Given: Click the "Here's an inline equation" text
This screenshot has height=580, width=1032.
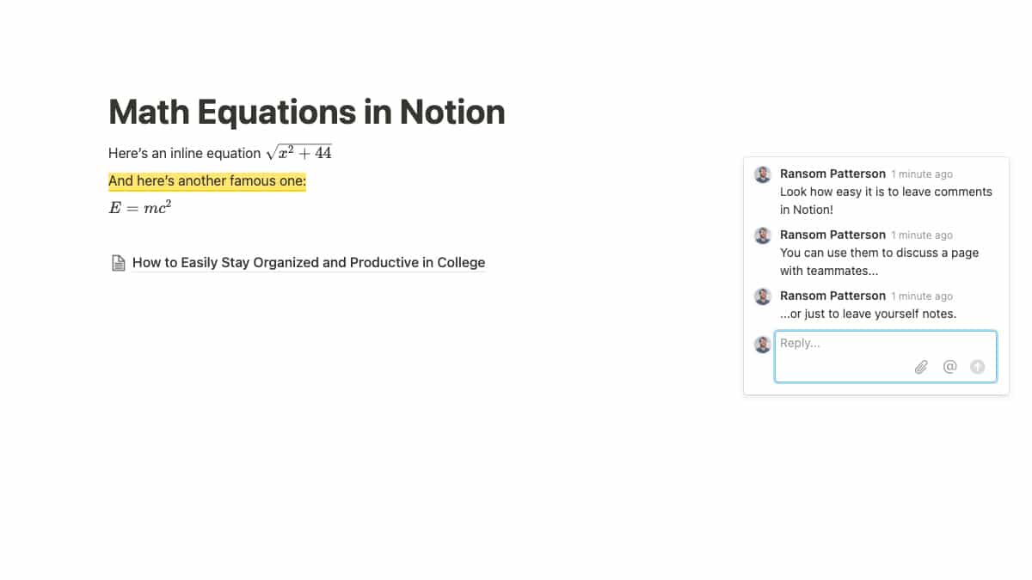Looking at the screenshot, I should 184,154.
